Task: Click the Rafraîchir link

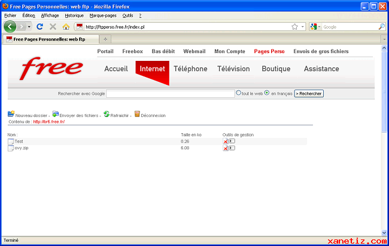Action: pos(120,116)
